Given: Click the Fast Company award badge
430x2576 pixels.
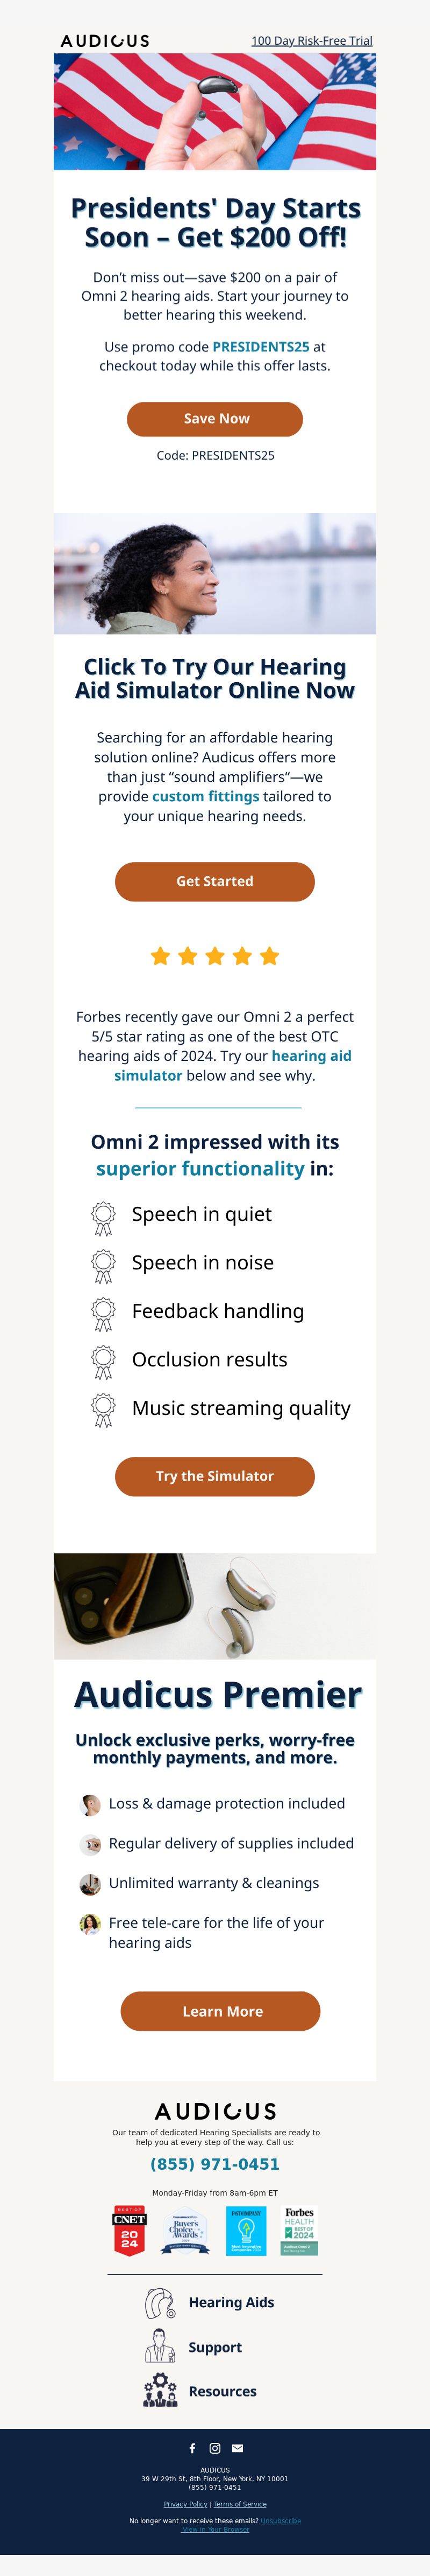Looking at the screenshot, I should point(246,2231).
